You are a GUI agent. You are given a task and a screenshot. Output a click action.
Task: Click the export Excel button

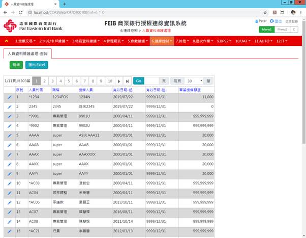(x=37, y=65)
